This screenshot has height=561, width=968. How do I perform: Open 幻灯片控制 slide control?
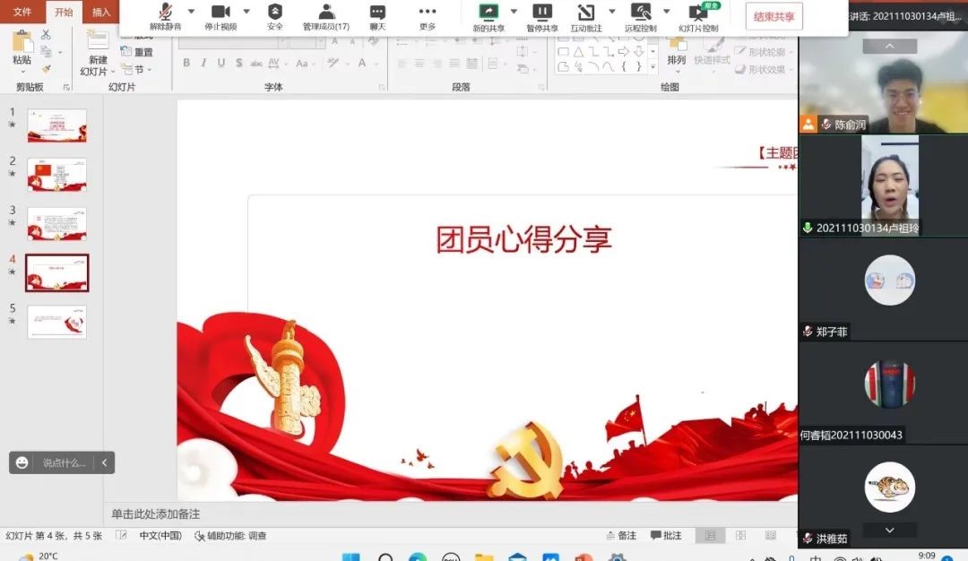[x=698, y=13]
